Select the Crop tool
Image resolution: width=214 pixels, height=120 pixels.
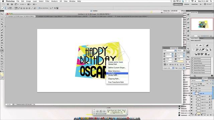coord(2,24)
